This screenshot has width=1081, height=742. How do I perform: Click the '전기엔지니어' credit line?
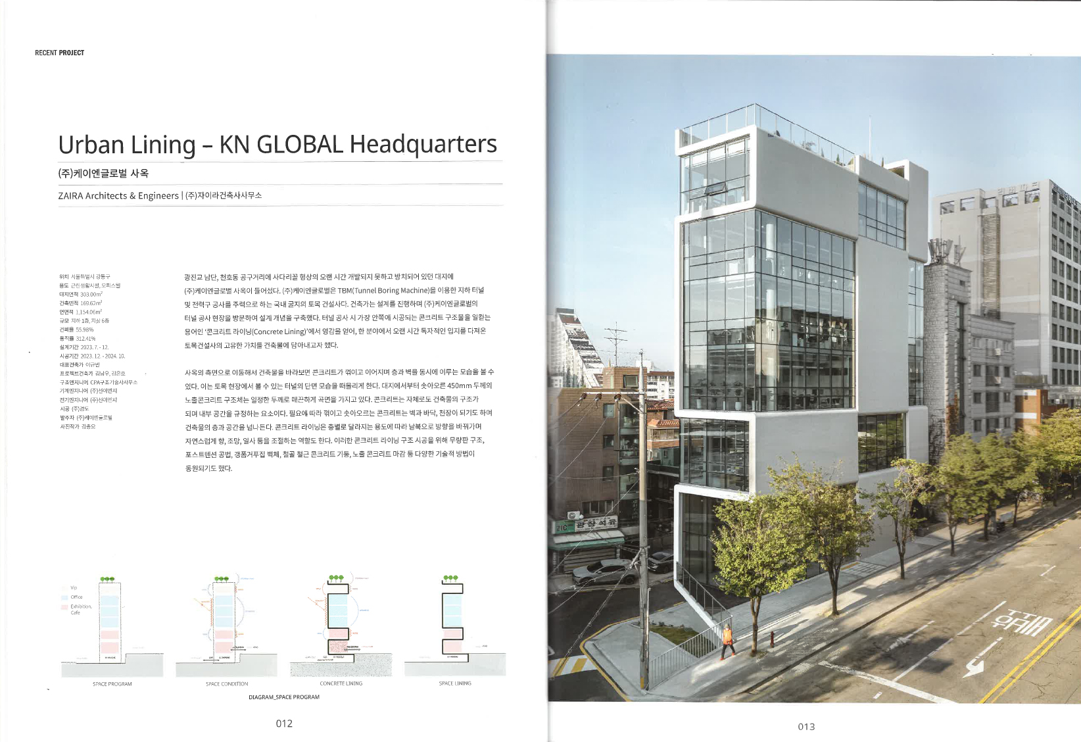(88, 400)
